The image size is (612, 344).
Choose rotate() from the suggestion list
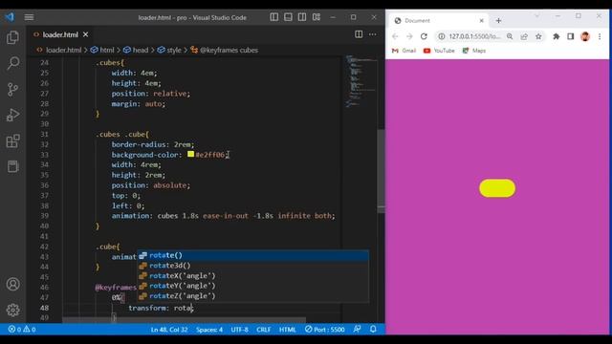tap(252, 255)
